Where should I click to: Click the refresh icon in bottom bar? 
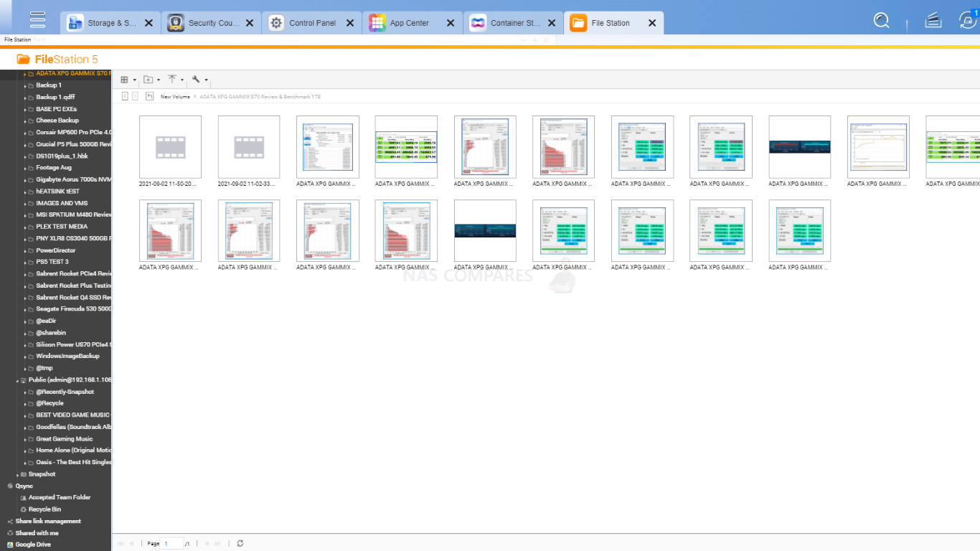point(240,544)
